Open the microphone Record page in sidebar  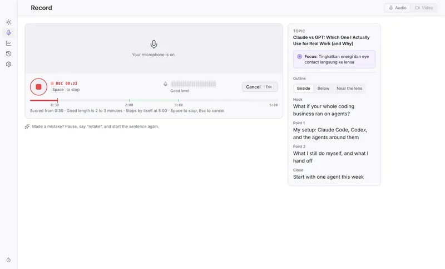click(8, 33)
